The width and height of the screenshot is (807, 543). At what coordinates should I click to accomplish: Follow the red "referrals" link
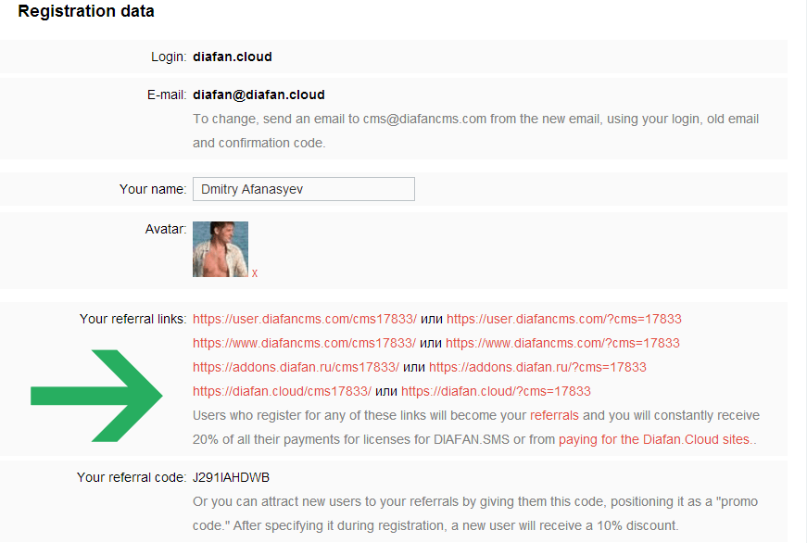[554, 415]
